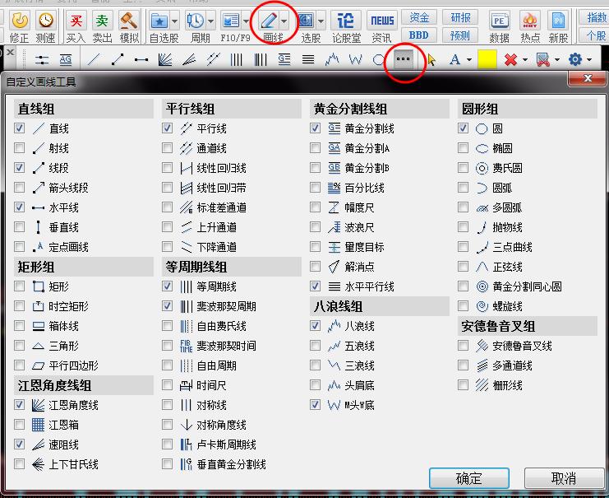Click the 买入 buy icon
The height and width of the screenshot is (498, 609).
pyautogui.click(x=76, y=21)
